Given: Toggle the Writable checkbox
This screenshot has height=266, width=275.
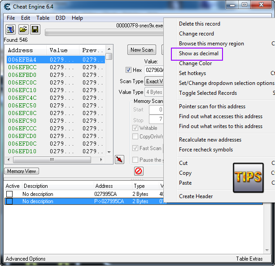Looking at the screenshot, I should pos(135,128).
